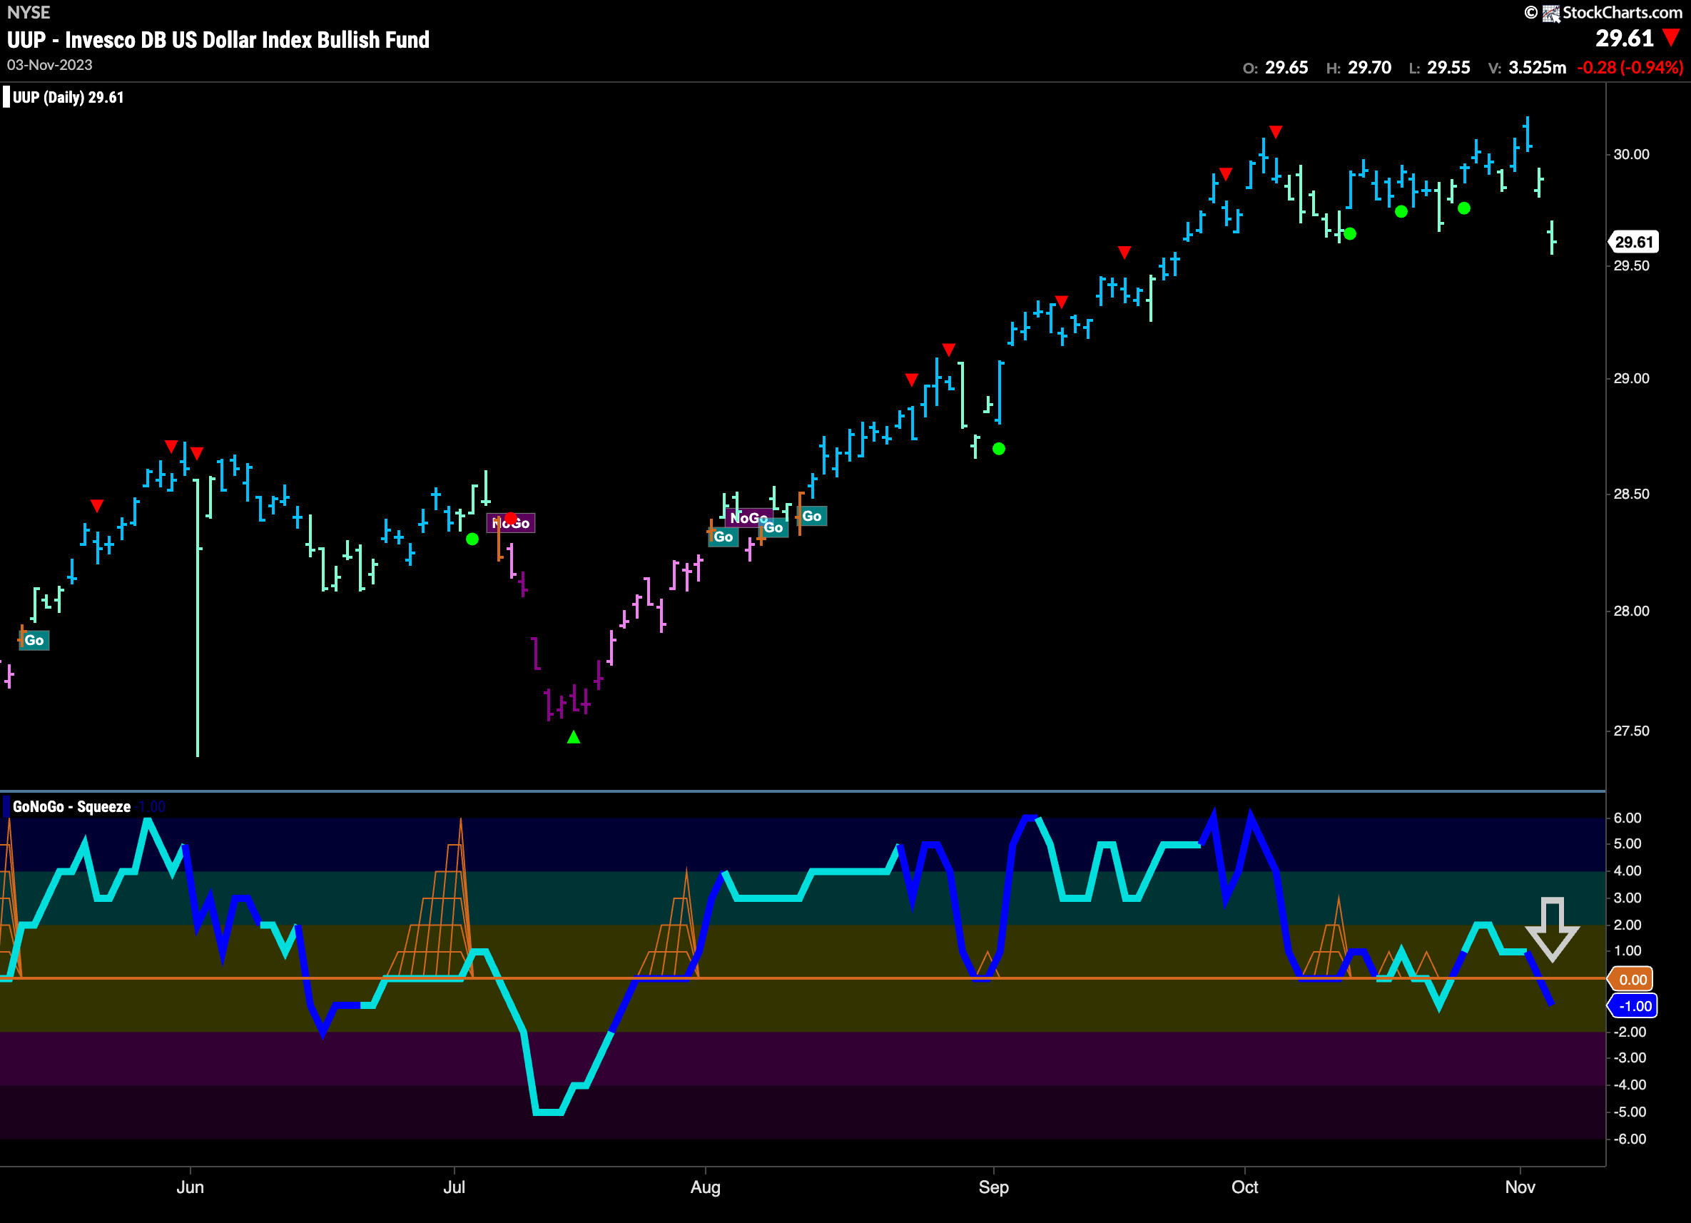Screen dimensions: 1691x1223
Task: Click the blue legend marker beside GoNoGo - Squeeze
Action: (6, 806)
